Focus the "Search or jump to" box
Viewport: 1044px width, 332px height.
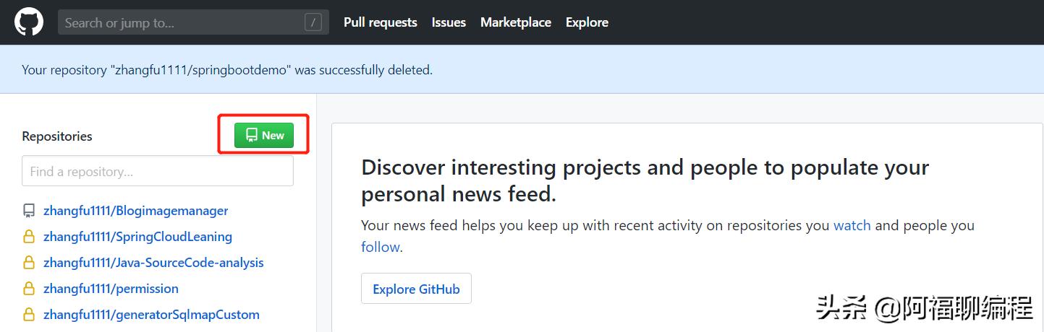click(181, 22)
